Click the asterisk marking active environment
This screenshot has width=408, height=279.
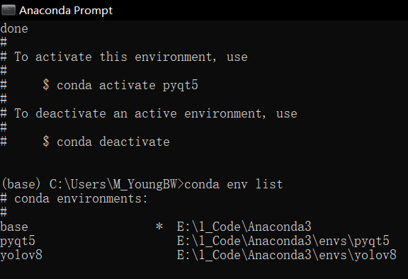(159, 226)
